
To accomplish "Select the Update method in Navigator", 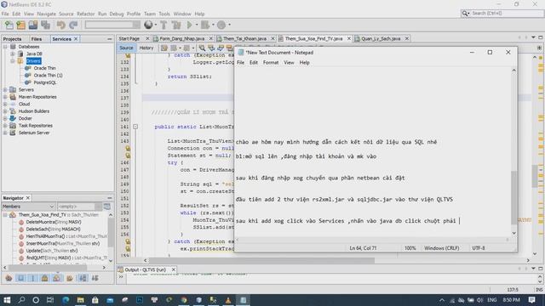I will [x=52, y=251].
